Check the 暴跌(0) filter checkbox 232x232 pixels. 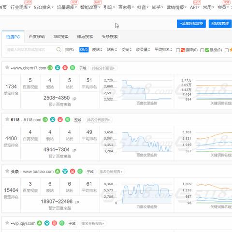[178, 50]
